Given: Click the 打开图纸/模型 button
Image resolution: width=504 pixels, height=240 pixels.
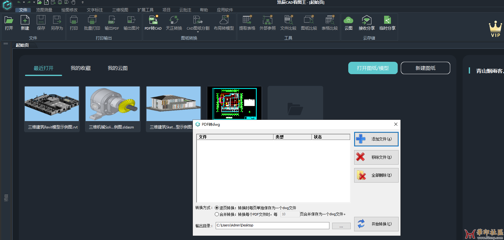Looking at the screenshot, I should click(x=373, y=68).
